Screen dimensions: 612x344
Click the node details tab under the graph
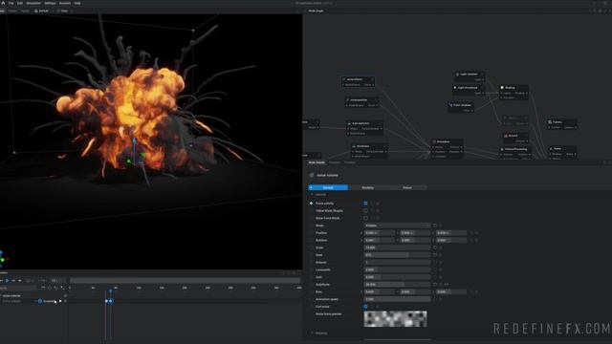click(x=317, y=162)
